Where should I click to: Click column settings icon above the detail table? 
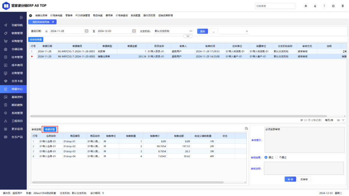(246, 129)
